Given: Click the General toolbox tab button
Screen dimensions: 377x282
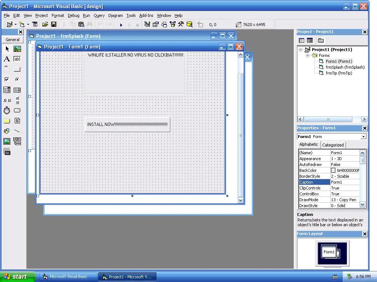Looking at the screenshot, I should [13, 40].
